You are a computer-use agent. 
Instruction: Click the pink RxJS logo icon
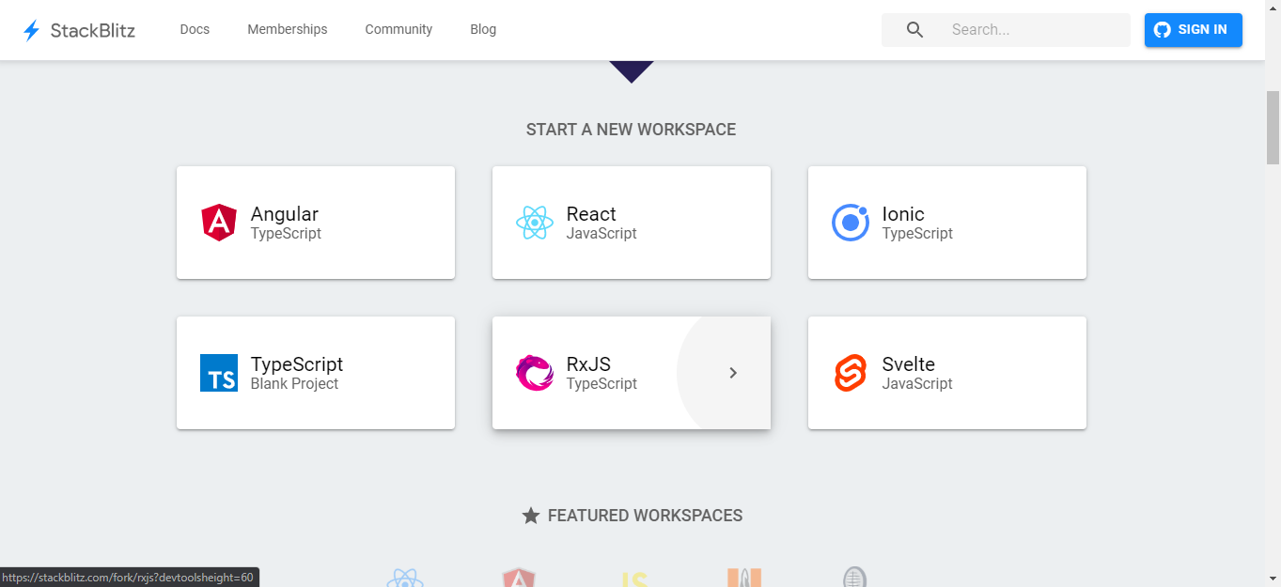535,373
